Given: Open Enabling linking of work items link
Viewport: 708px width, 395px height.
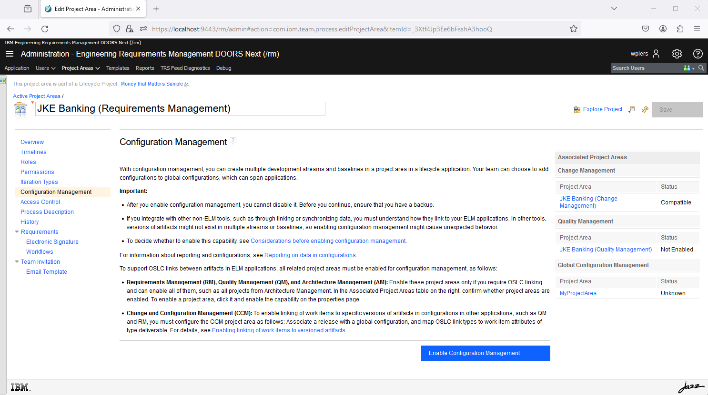Looking at the screenshot, I should coord(279,330).
